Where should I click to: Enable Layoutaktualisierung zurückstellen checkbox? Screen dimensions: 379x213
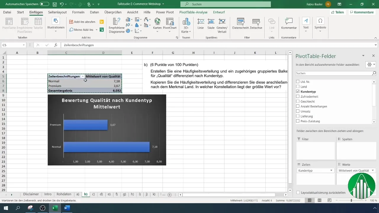tap(298, 193)
